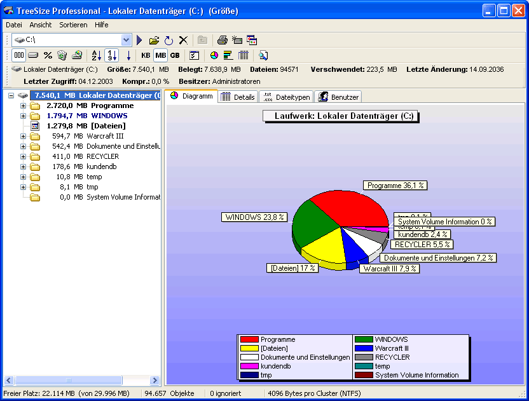This screenshot has width=529, height=401.
Task: Toggle percent display mode
Action: point(48,55)
